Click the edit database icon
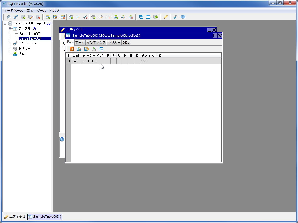The width and height of the screenshot is (298, 223). point(31,17)
